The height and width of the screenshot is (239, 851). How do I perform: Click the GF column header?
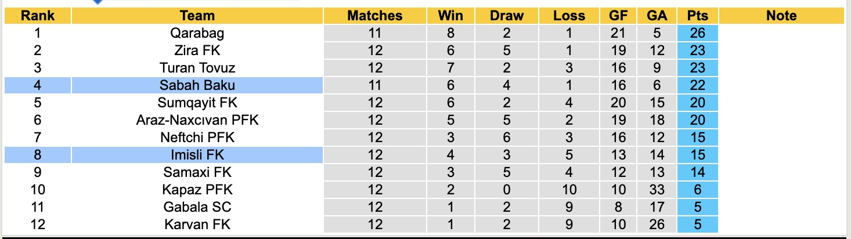click(x=618, y=16)
